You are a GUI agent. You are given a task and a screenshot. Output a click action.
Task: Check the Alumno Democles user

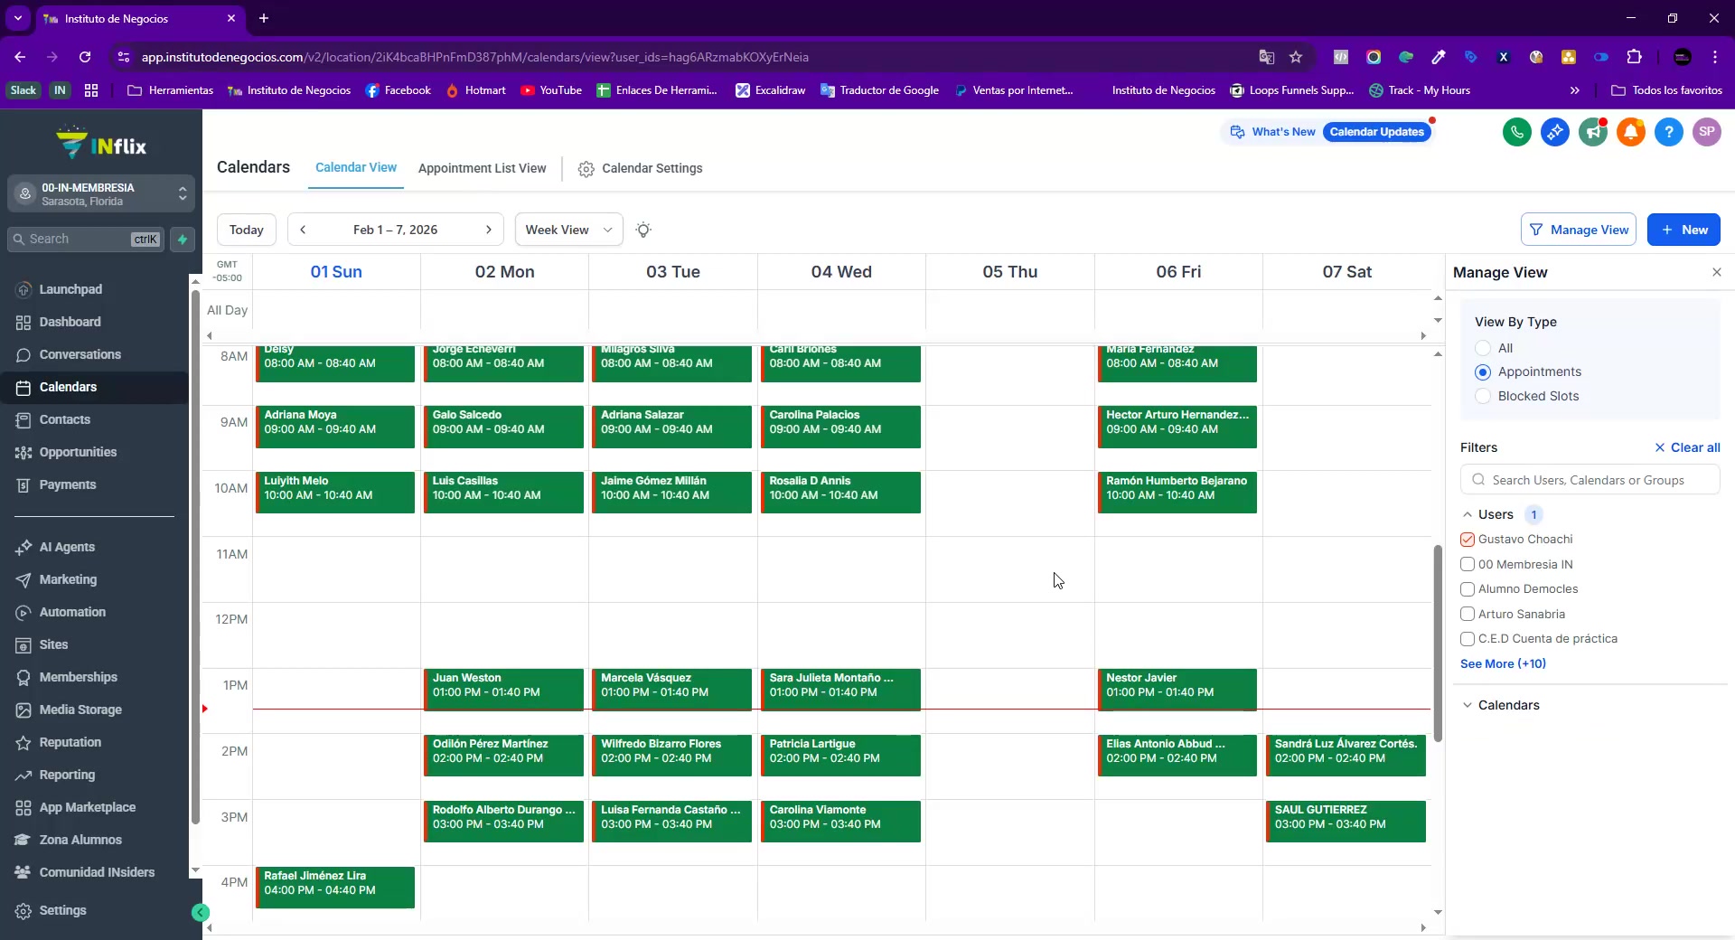(1468, 589)
